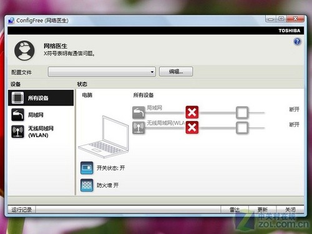Click the 开关状态: 开 label
Viewport: 312px width, 234px height.
[x=110, y=168]
